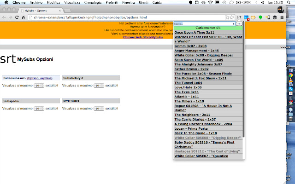Click the layers stack extension icon
Viewport: 295px width, 184px height.
[275, 17]
